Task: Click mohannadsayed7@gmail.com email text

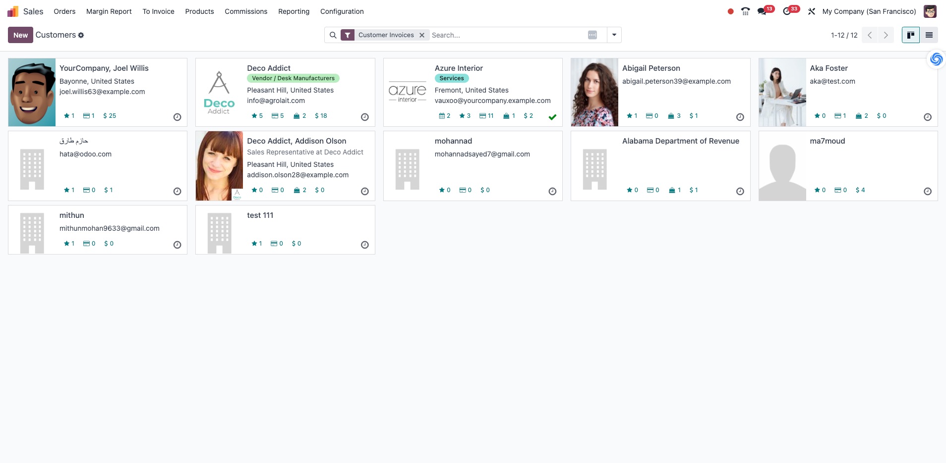Action: coord(482,154)
